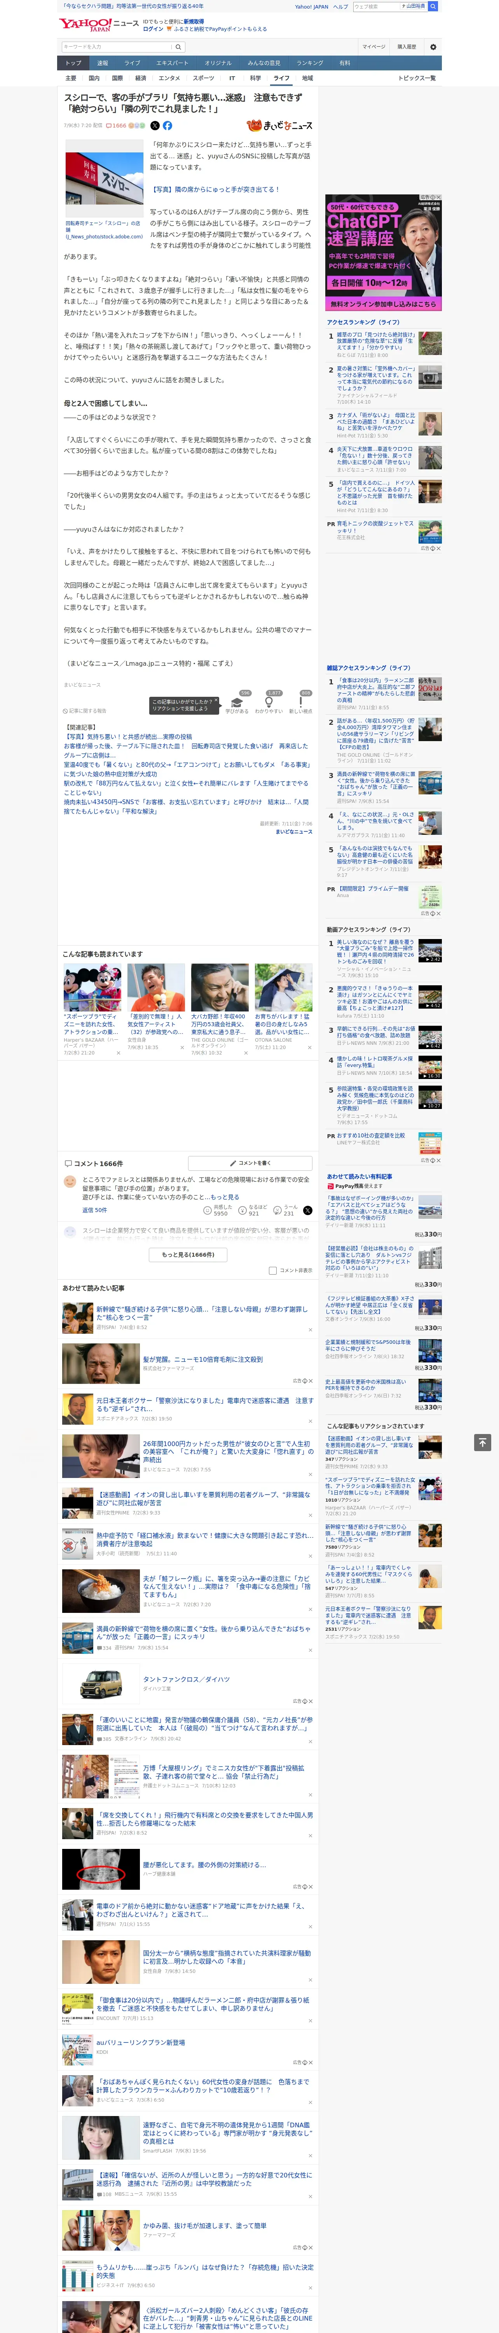Click the 購入履歴 button
The width and height of the screenshot is (499, 2333).
(x=407, y=47)
